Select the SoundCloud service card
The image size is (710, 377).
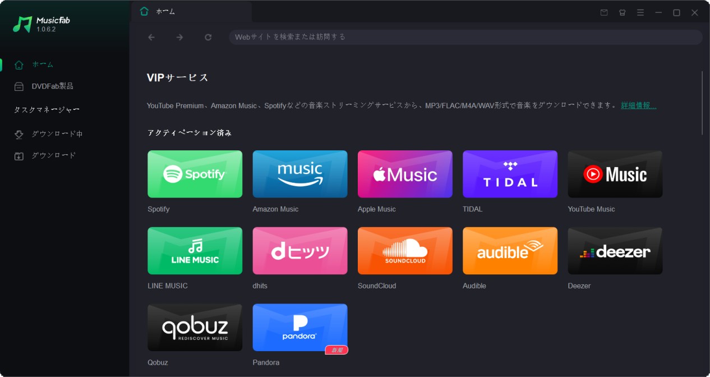tap(404, 251)
